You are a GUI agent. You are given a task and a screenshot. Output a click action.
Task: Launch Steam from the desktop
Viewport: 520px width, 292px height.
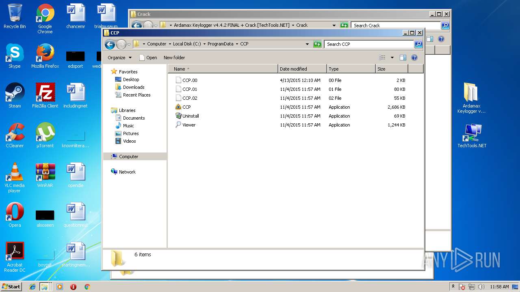coord(15,96)
